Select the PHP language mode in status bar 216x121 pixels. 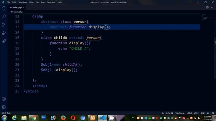coord(202,113)
